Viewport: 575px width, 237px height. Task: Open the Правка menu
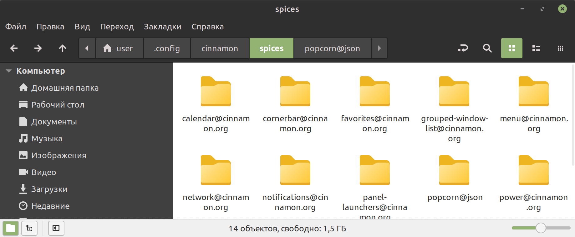point(50,27)
